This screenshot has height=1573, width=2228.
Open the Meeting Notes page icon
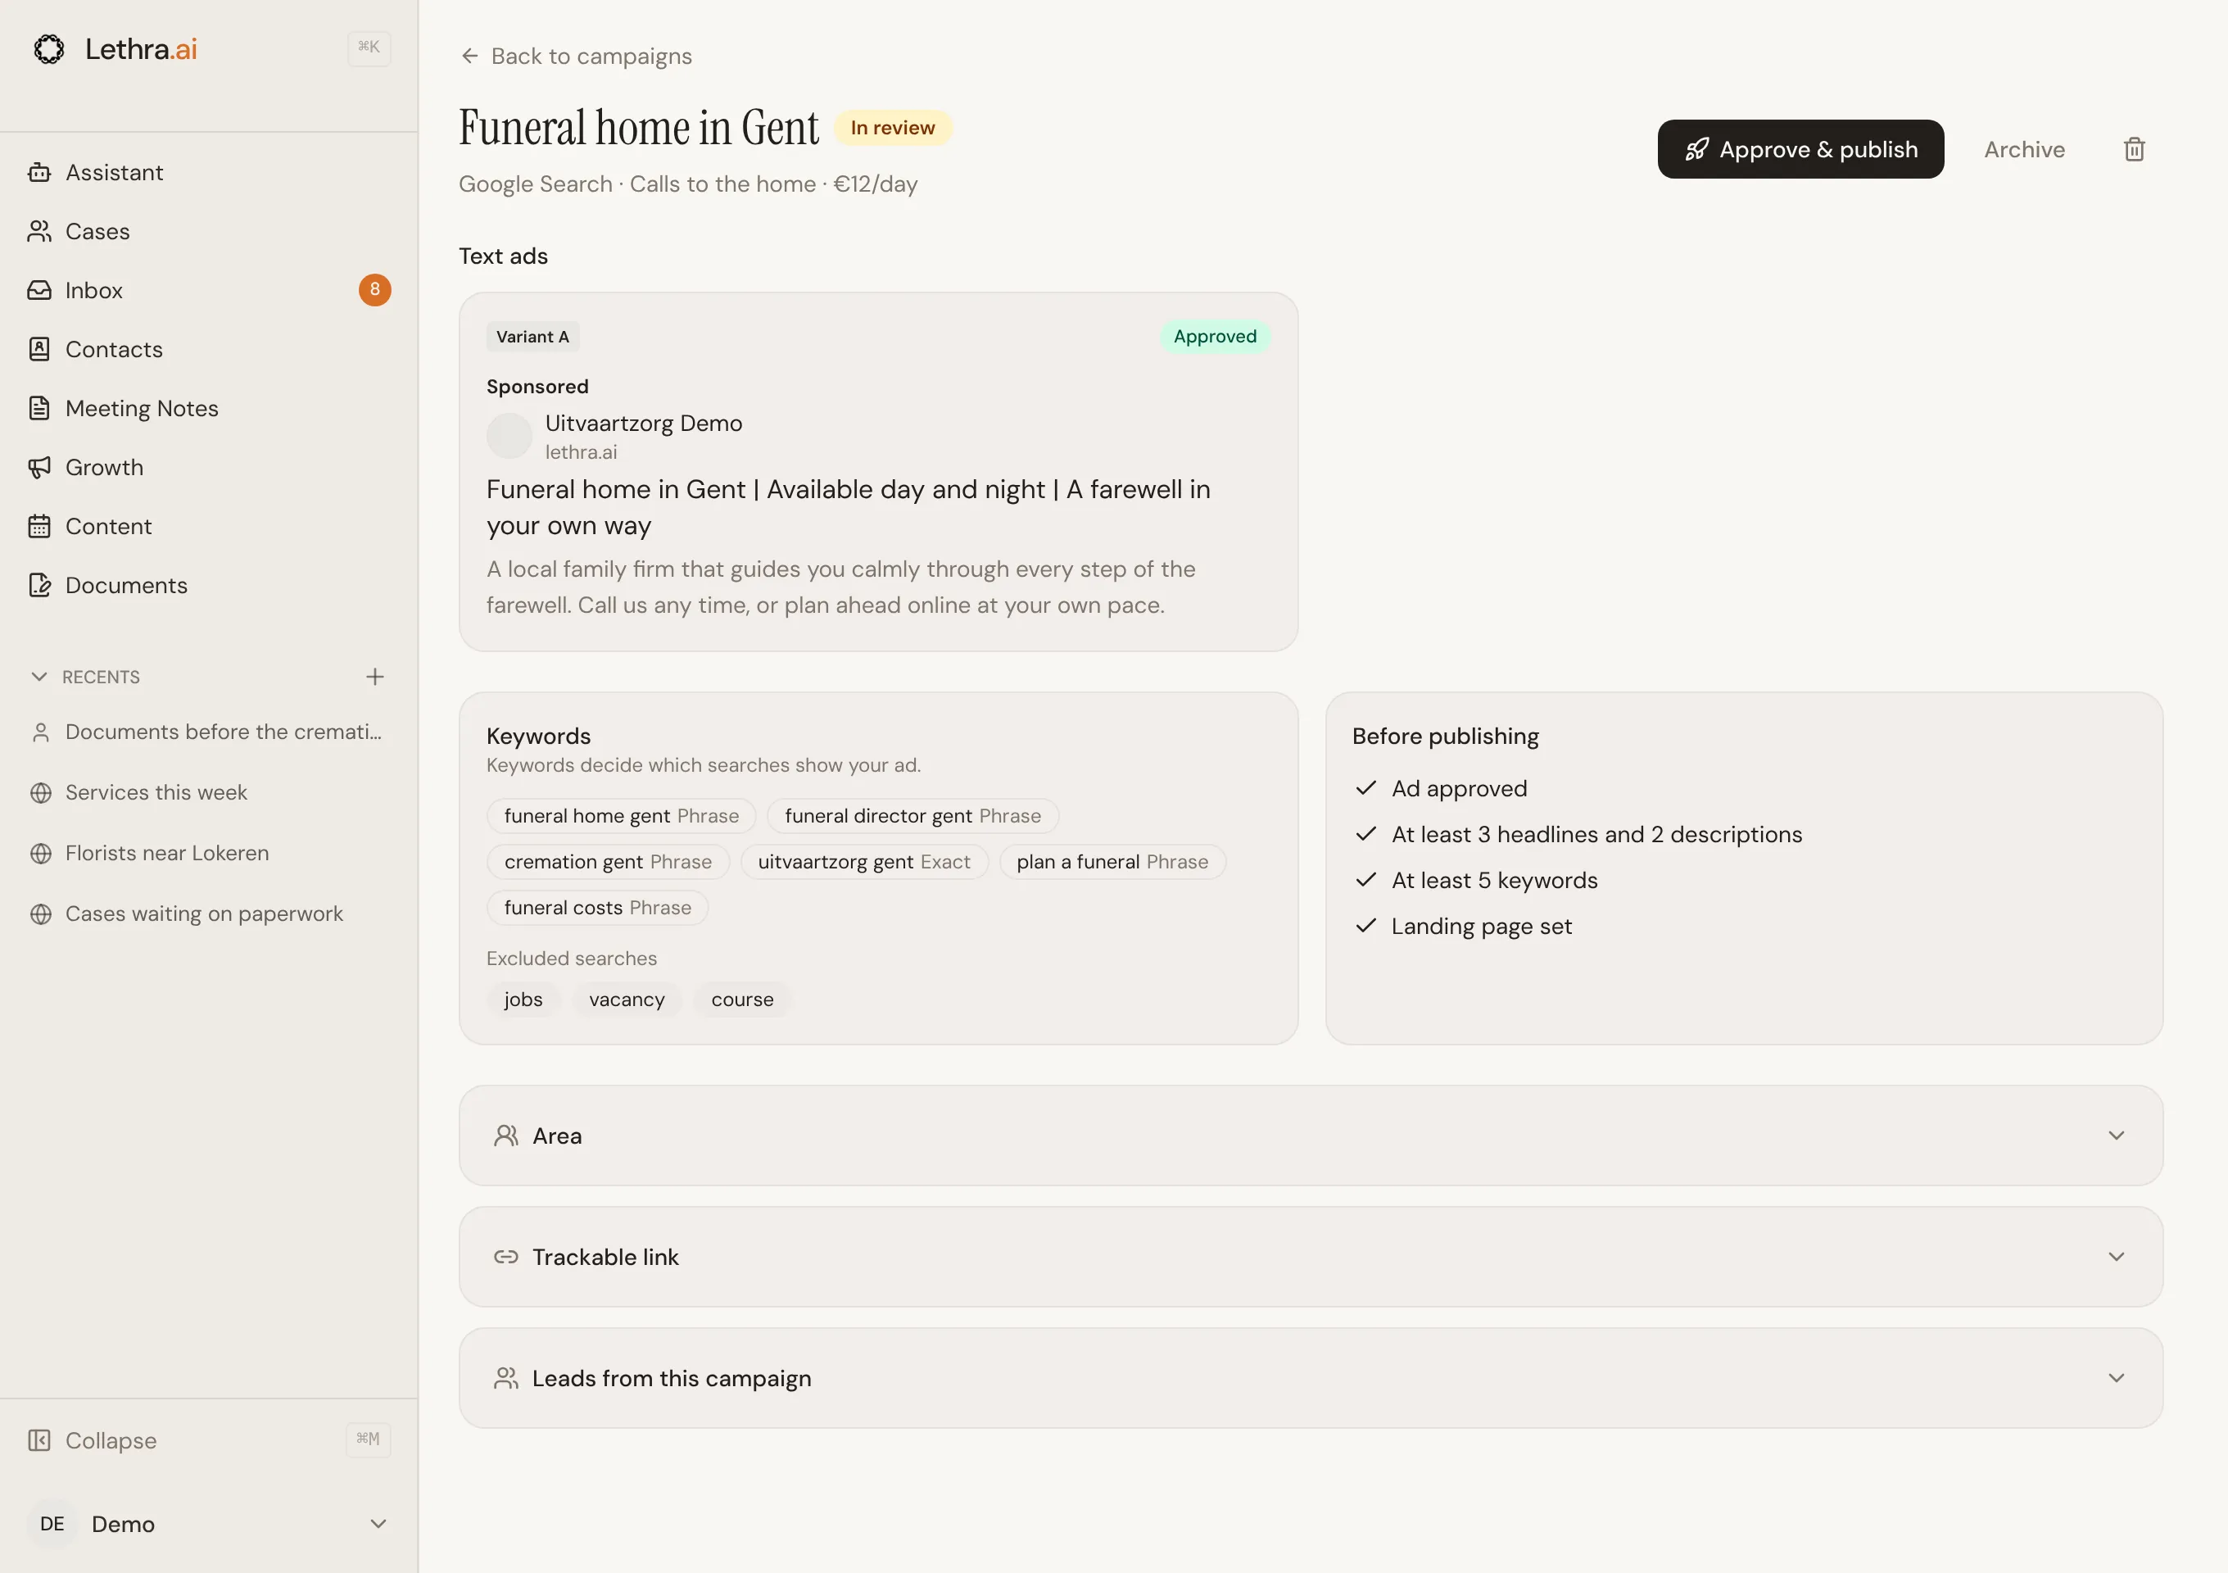[38, 409]
